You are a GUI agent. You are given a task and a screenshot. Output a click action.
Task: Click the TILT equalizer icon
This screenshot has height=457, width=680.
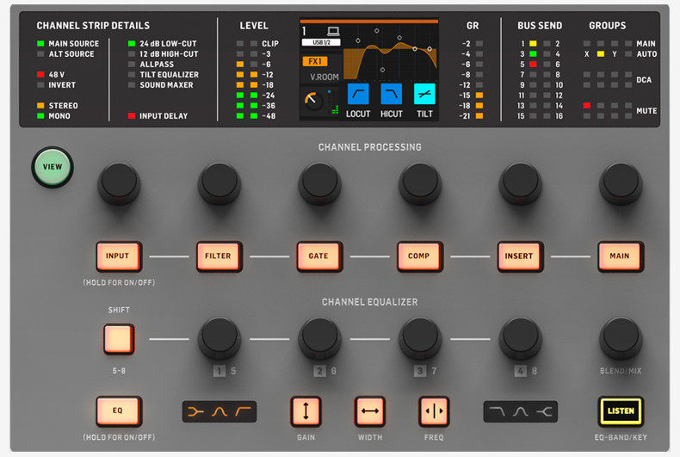(x=424, y=94)
